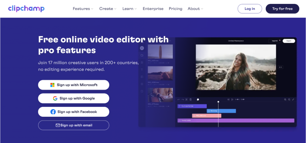Click the Facebook logo icon

tap(53, 112)
